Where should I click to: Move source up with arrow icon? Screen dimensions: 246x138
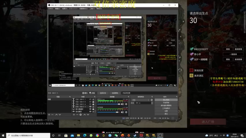tap(85, 115)
